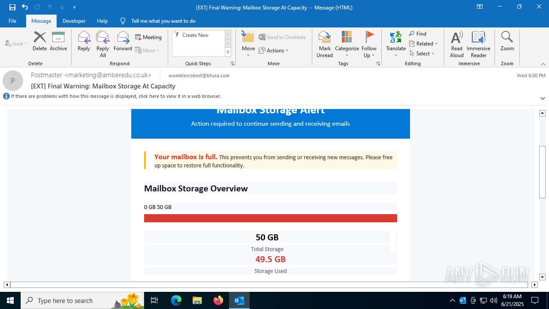
Task: Open the Quick Steps dialog launcher
Action: tap(232, 64)
